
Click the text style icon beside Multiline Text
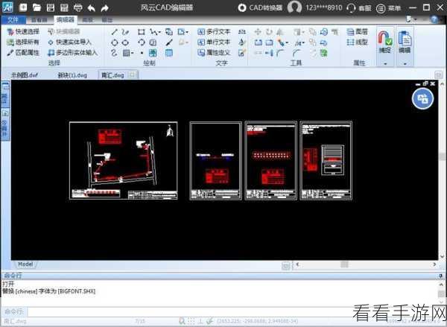(242, 32)
